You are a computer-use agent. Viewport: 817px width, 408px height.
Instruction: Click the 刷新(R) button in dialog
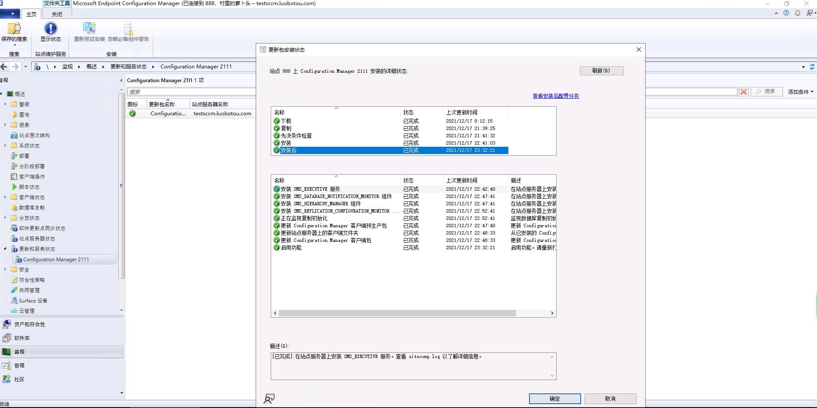[x=601, y=71]
